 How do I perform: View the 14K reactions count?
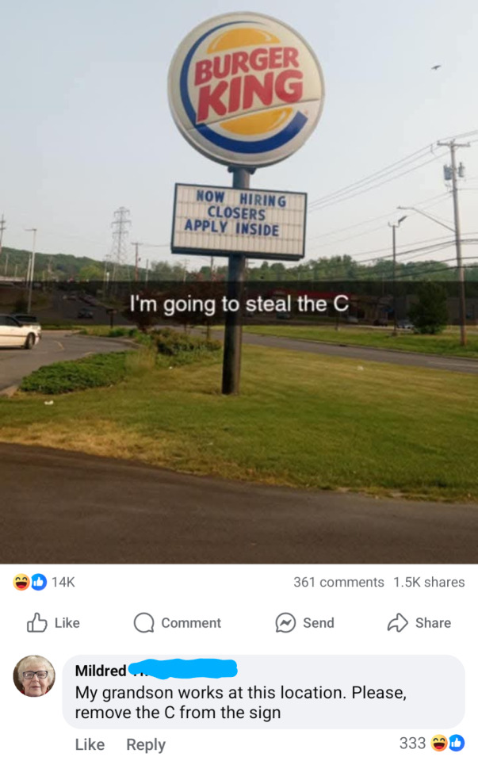tap(63, 582)
